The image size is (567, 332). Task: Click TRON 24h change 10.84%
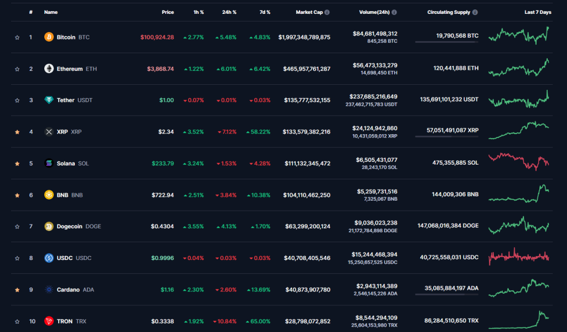click(225, 321)
